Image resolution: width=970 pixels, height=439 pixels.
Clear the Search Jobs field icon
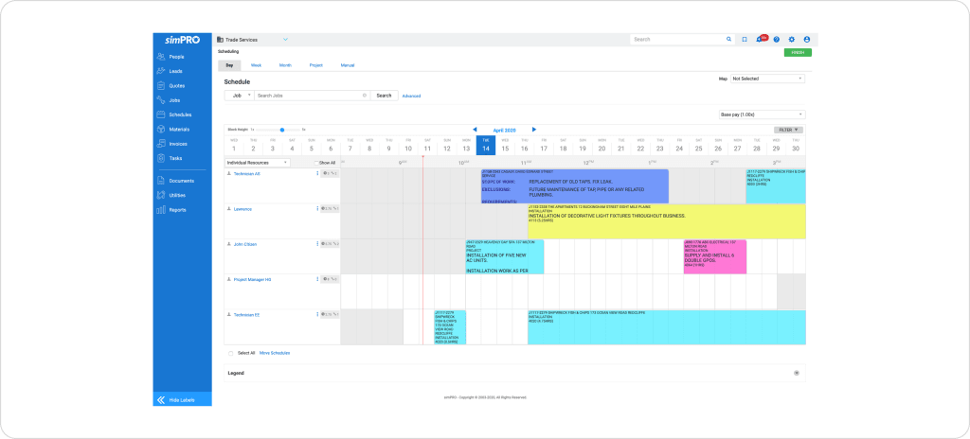(x=365, y=96)
